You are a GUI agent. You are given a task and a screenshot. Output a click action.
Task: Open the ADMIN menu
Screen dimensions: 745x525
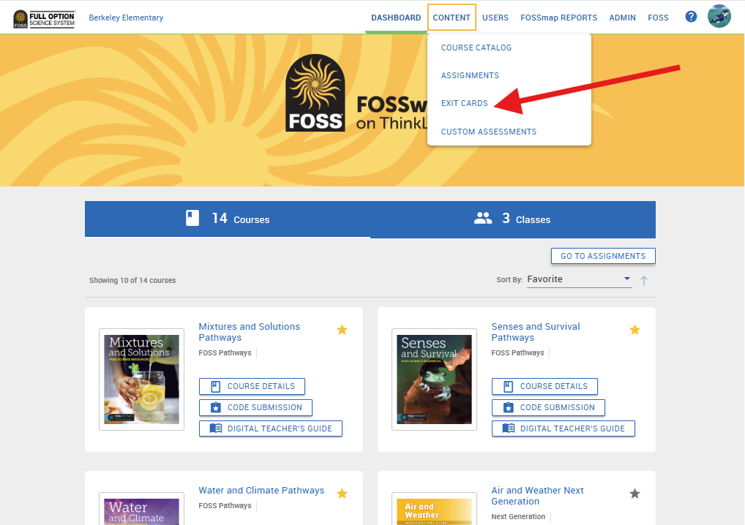pyautogui.click(x=622, y=18)
